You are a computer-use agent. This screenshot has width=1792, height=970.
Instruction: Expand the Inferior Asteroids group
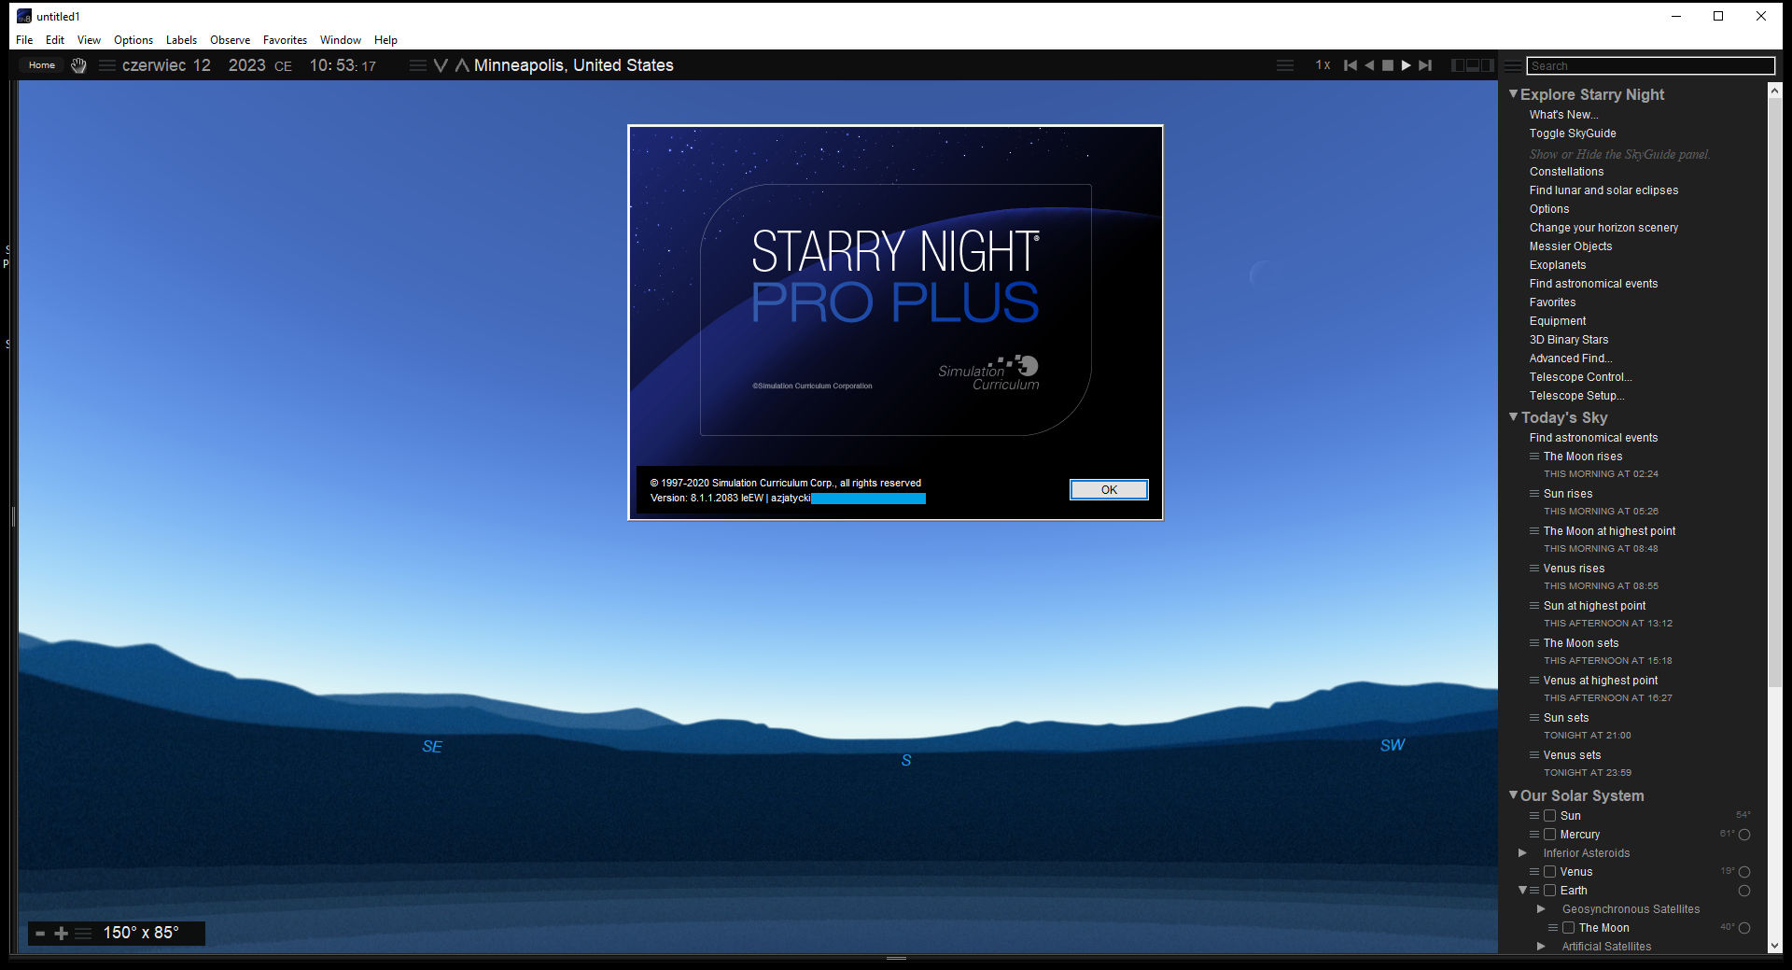click(1521, 852)
